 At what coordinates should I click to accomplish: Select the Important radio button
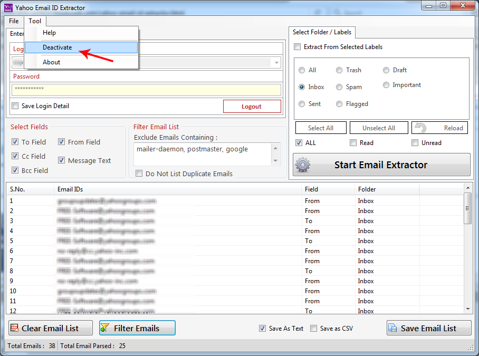pos(386,85)
